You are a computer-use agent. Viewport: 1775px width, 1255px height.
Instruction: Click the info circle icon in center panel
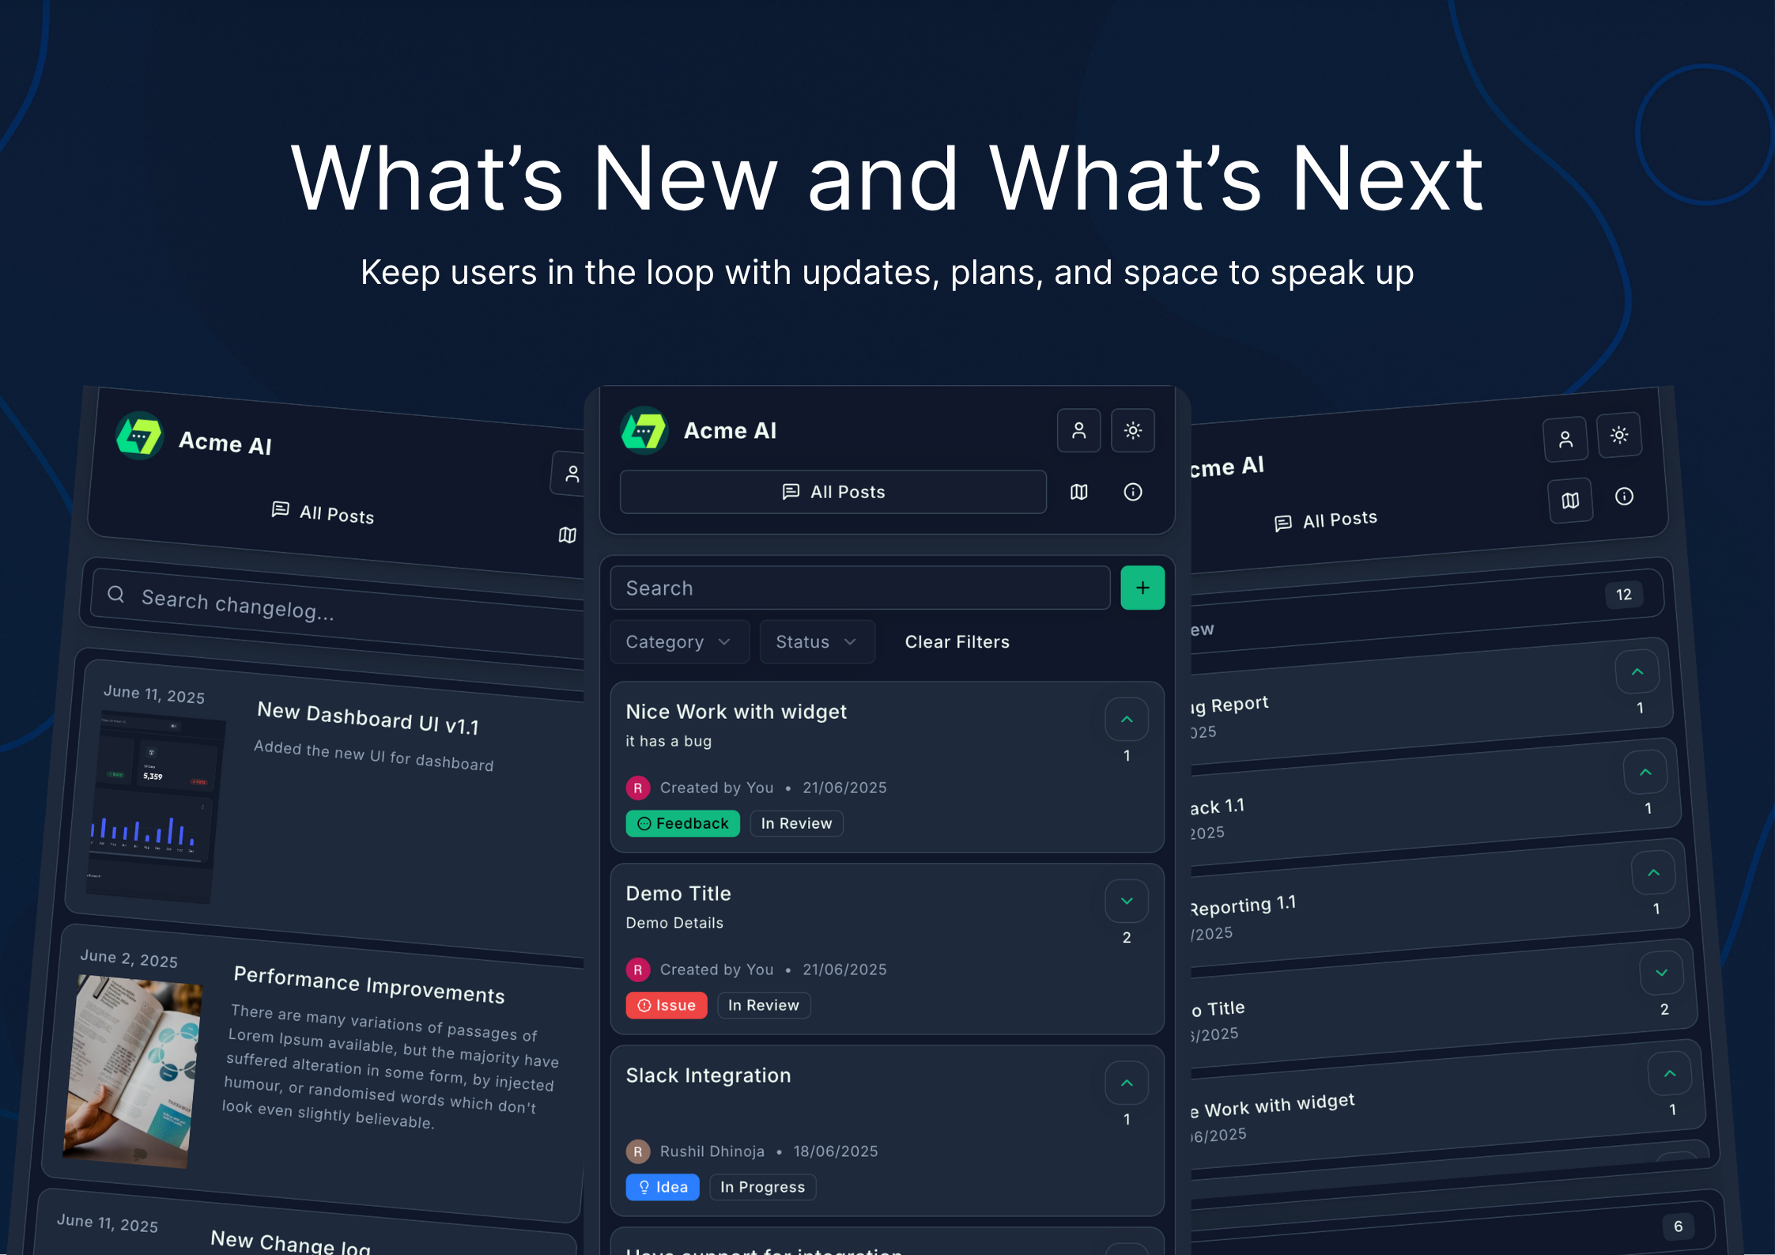pyautogui.click(x=1132, y=492)
